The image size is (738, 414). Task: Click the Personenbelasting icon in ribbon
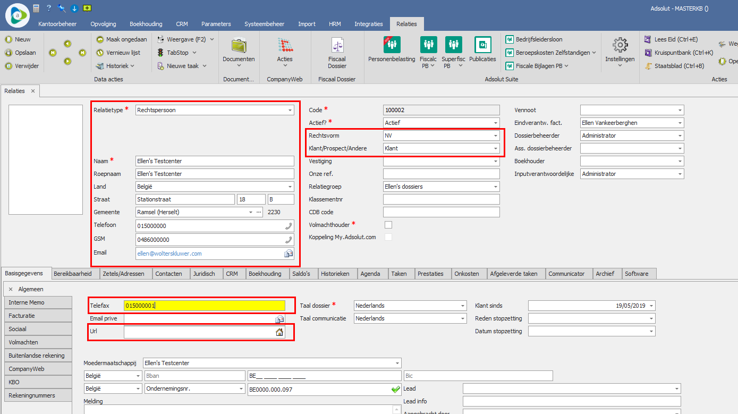[x=392, y=45]
